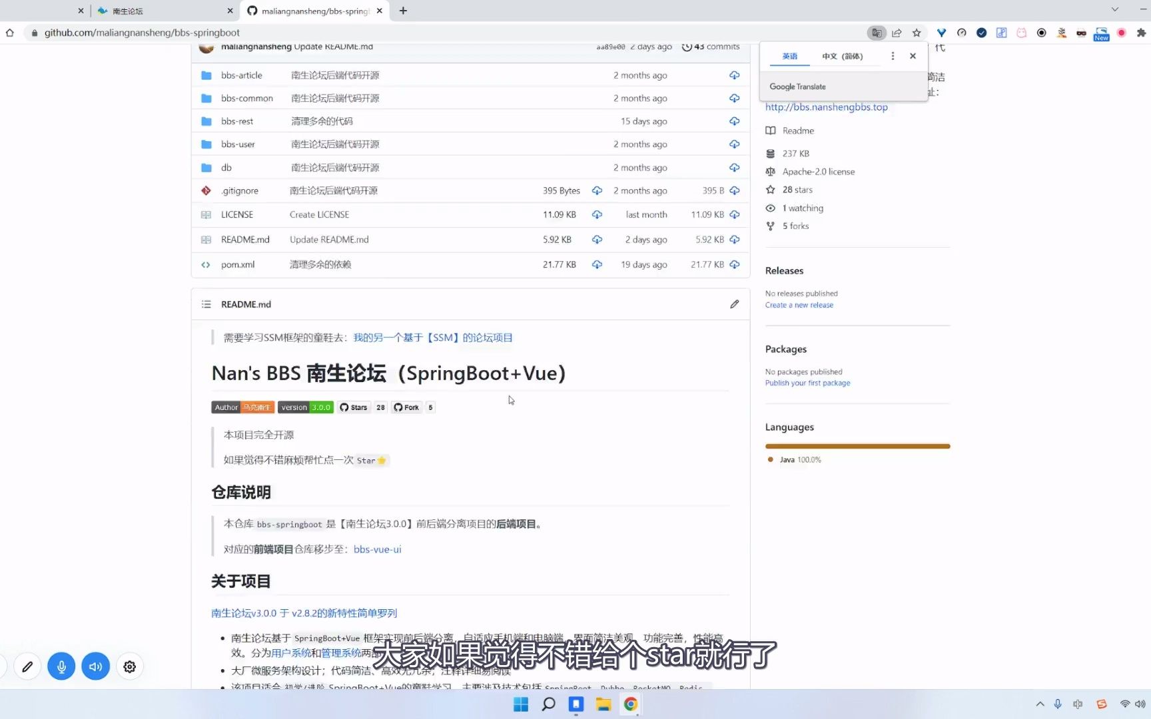
Task: Open the bbs-user folder
Action: tap(238, 144)
